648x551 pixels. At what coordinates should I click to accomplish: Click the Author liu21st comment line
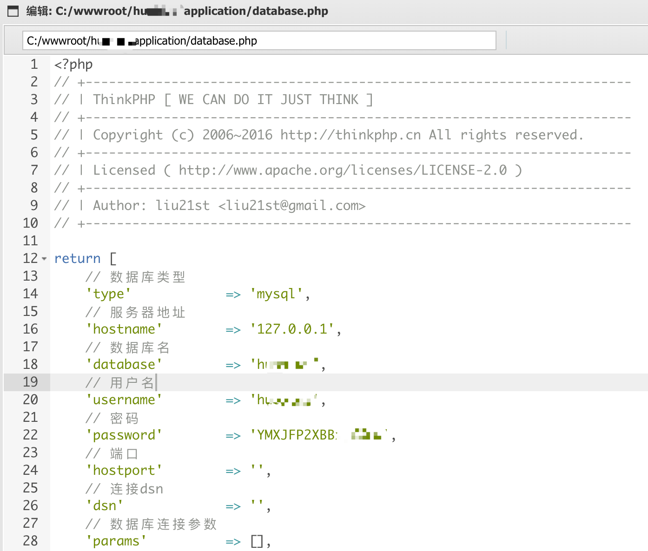click(210, 205)
